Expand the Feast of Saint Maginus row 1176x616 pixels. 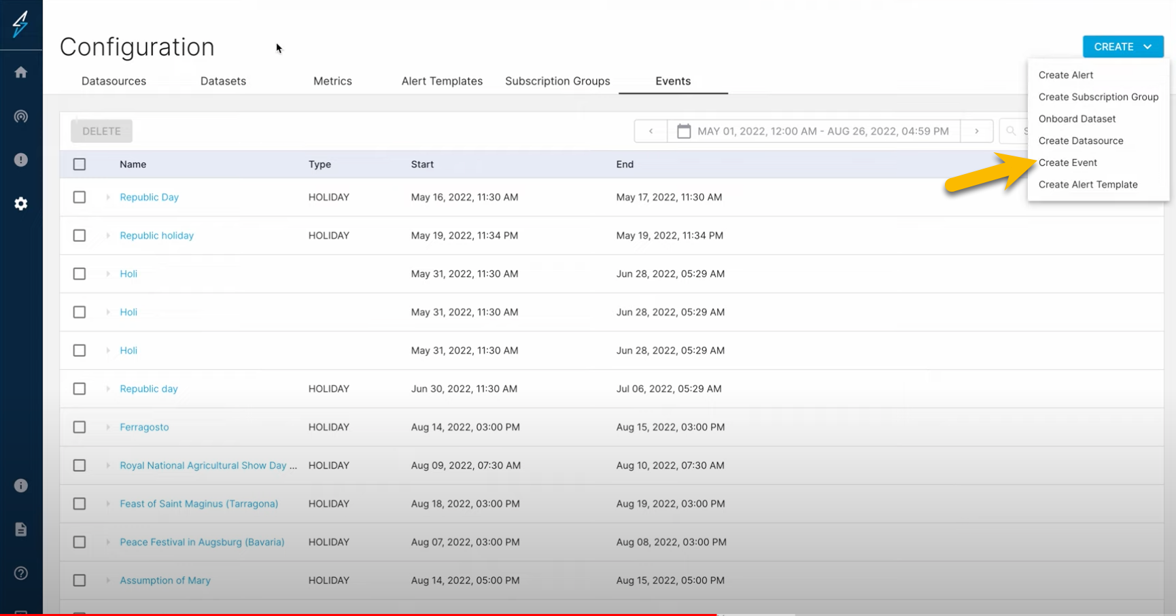(108, 504)
